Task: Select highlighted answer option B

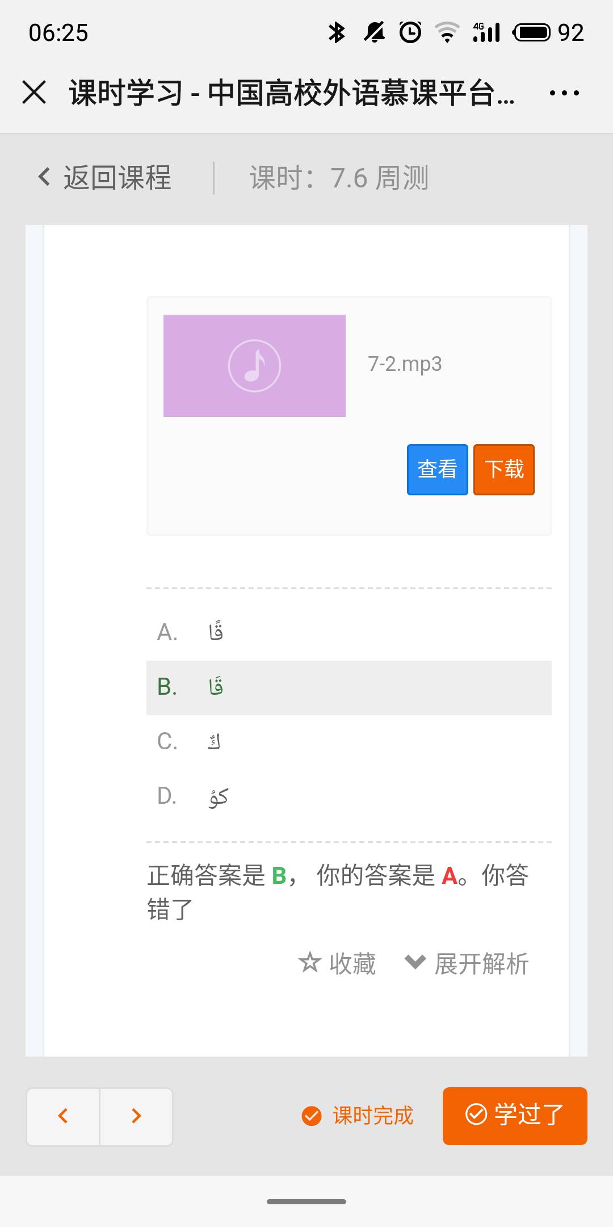Action: tap(216, 687)
